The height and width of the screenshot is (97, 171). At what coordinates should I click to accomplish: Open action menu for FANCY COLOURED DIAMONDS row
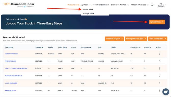click(x=160, y=68)
